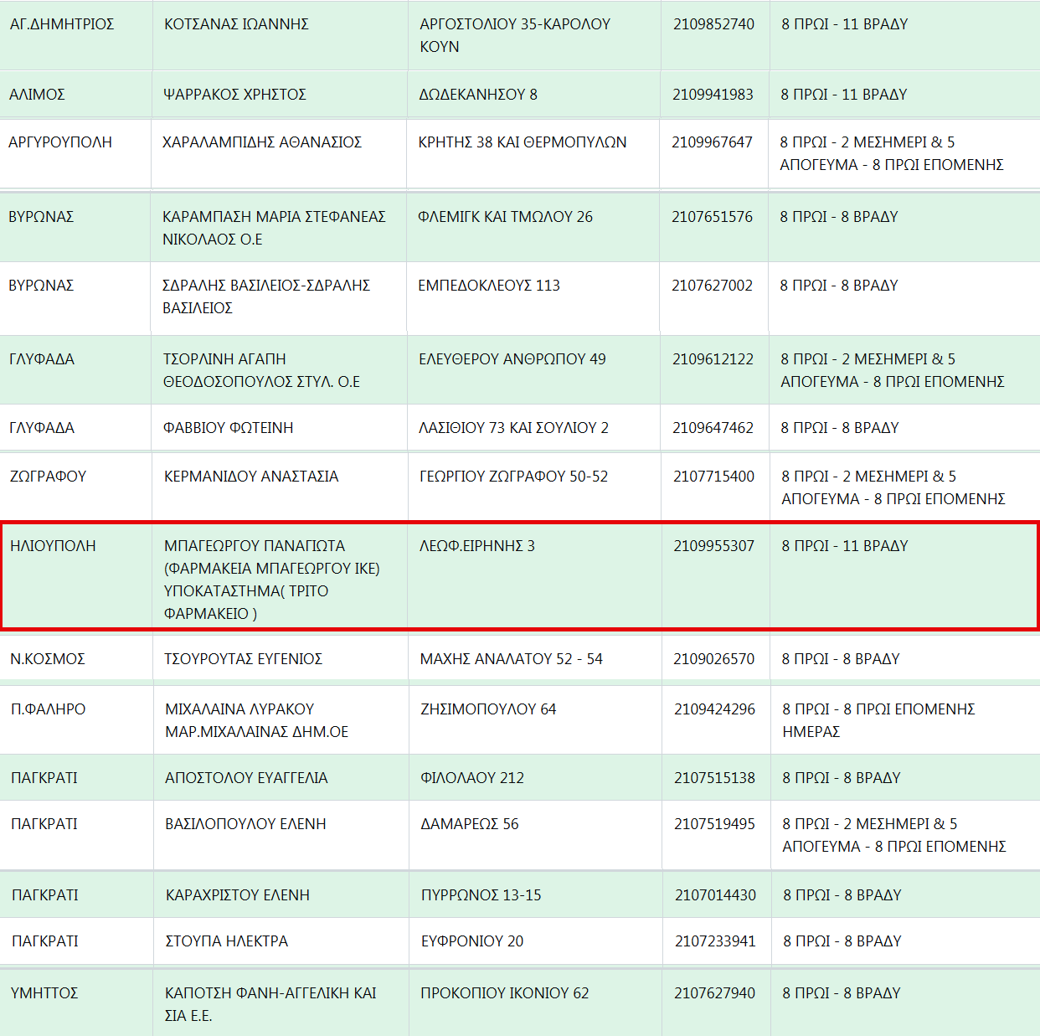Click address ΖΗΣΙΜΟΠΟΥΛΟΥ 64
Screen dimensions: 1040x1036
pyautogui.click(x=488, y=709)
